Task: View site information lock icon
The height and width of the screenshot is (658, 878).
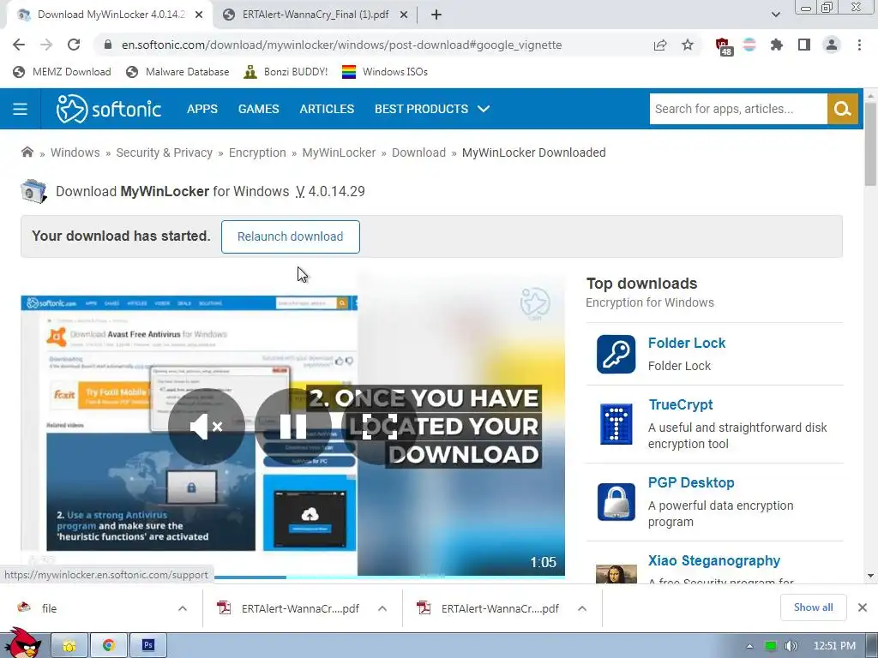Action: point(108,45)
